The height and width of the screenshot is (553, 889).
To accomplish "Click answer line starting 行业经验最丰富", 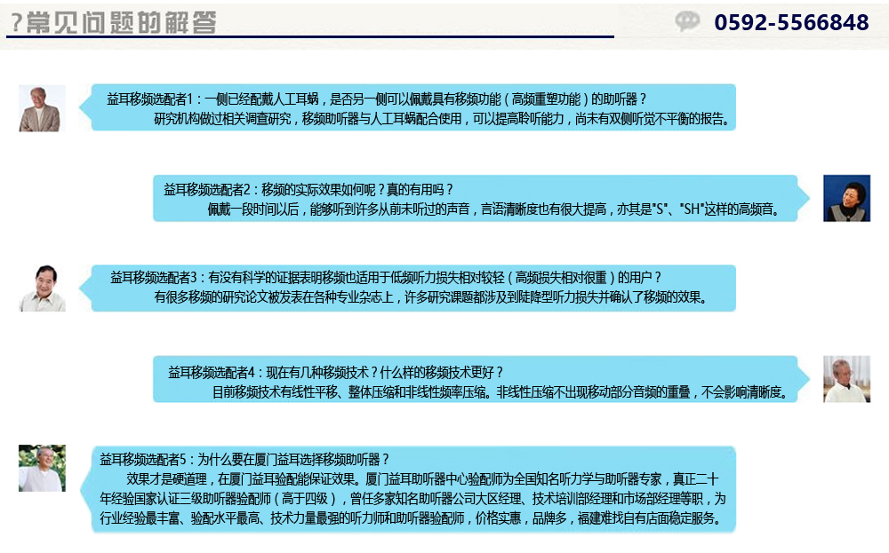I will [411, 518].
